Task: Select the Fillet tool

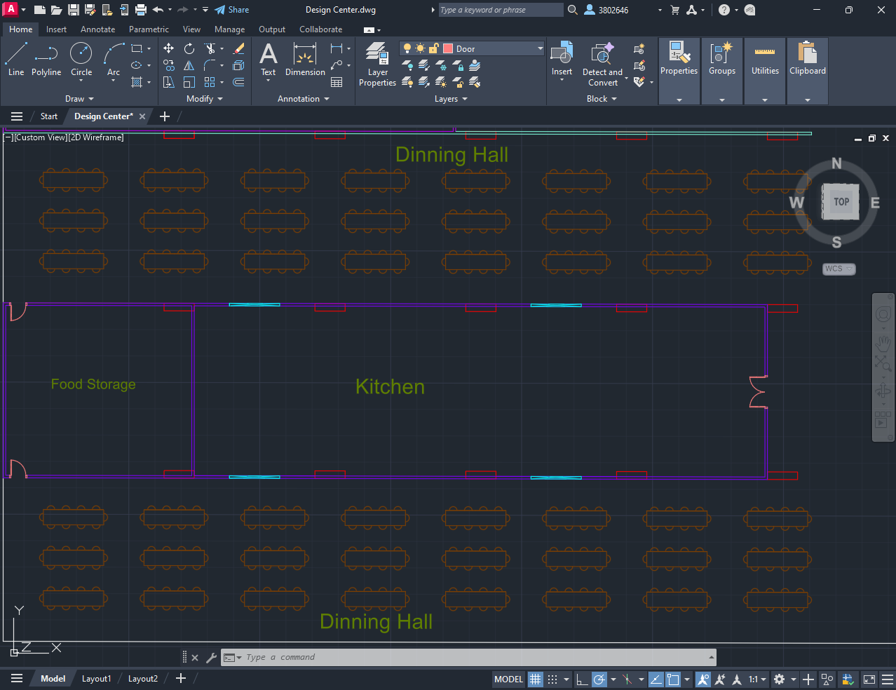Action: point(210,65)
